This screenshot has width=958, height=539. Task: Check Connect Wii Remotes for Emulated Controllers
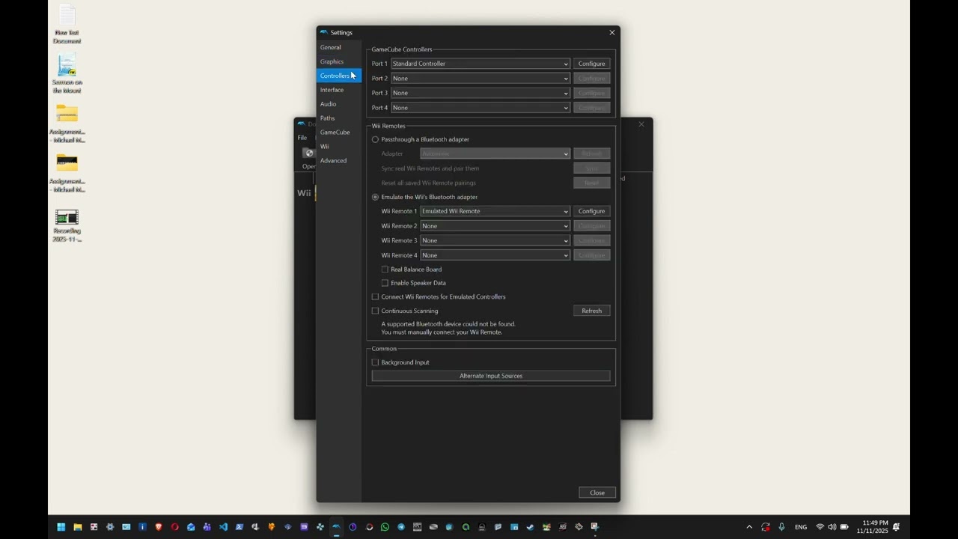439,297
